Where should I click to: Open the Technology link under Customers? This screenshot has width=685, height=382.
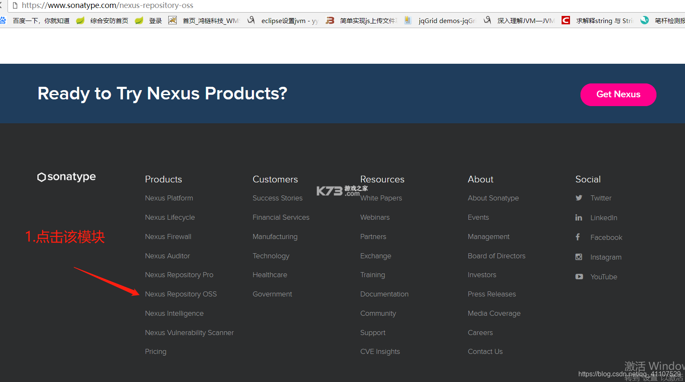[271, 256]
